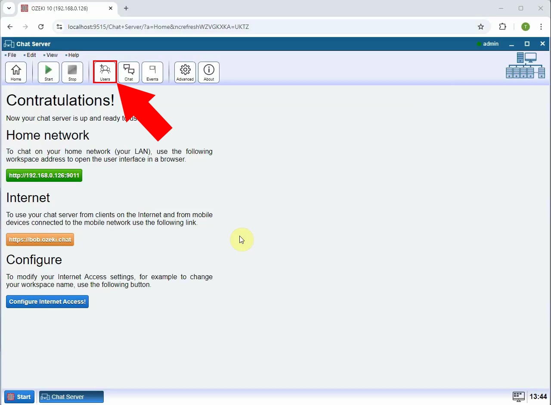The width and height of the screenshot is (551, 405).
Task: Click the green admin status dot
Action: coord(479,44)
